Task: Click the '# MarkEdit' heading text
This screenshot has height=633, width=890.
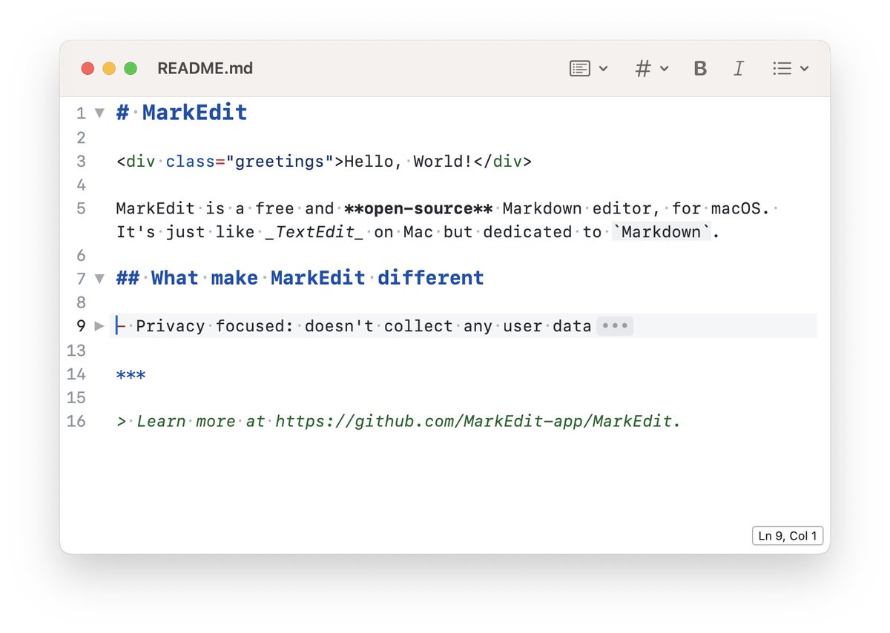Action: pyautogui.click(x=182, y=113)
